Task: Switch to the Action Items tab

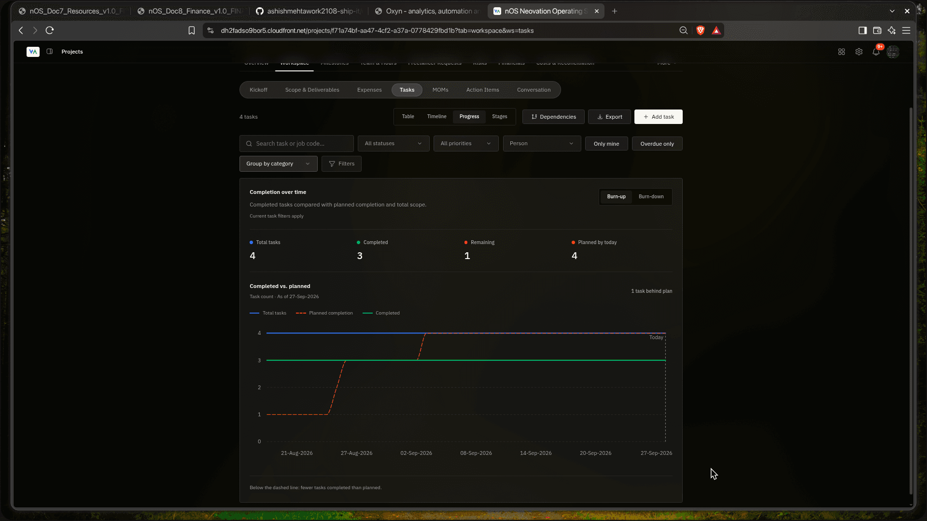Action: point(483,90)
